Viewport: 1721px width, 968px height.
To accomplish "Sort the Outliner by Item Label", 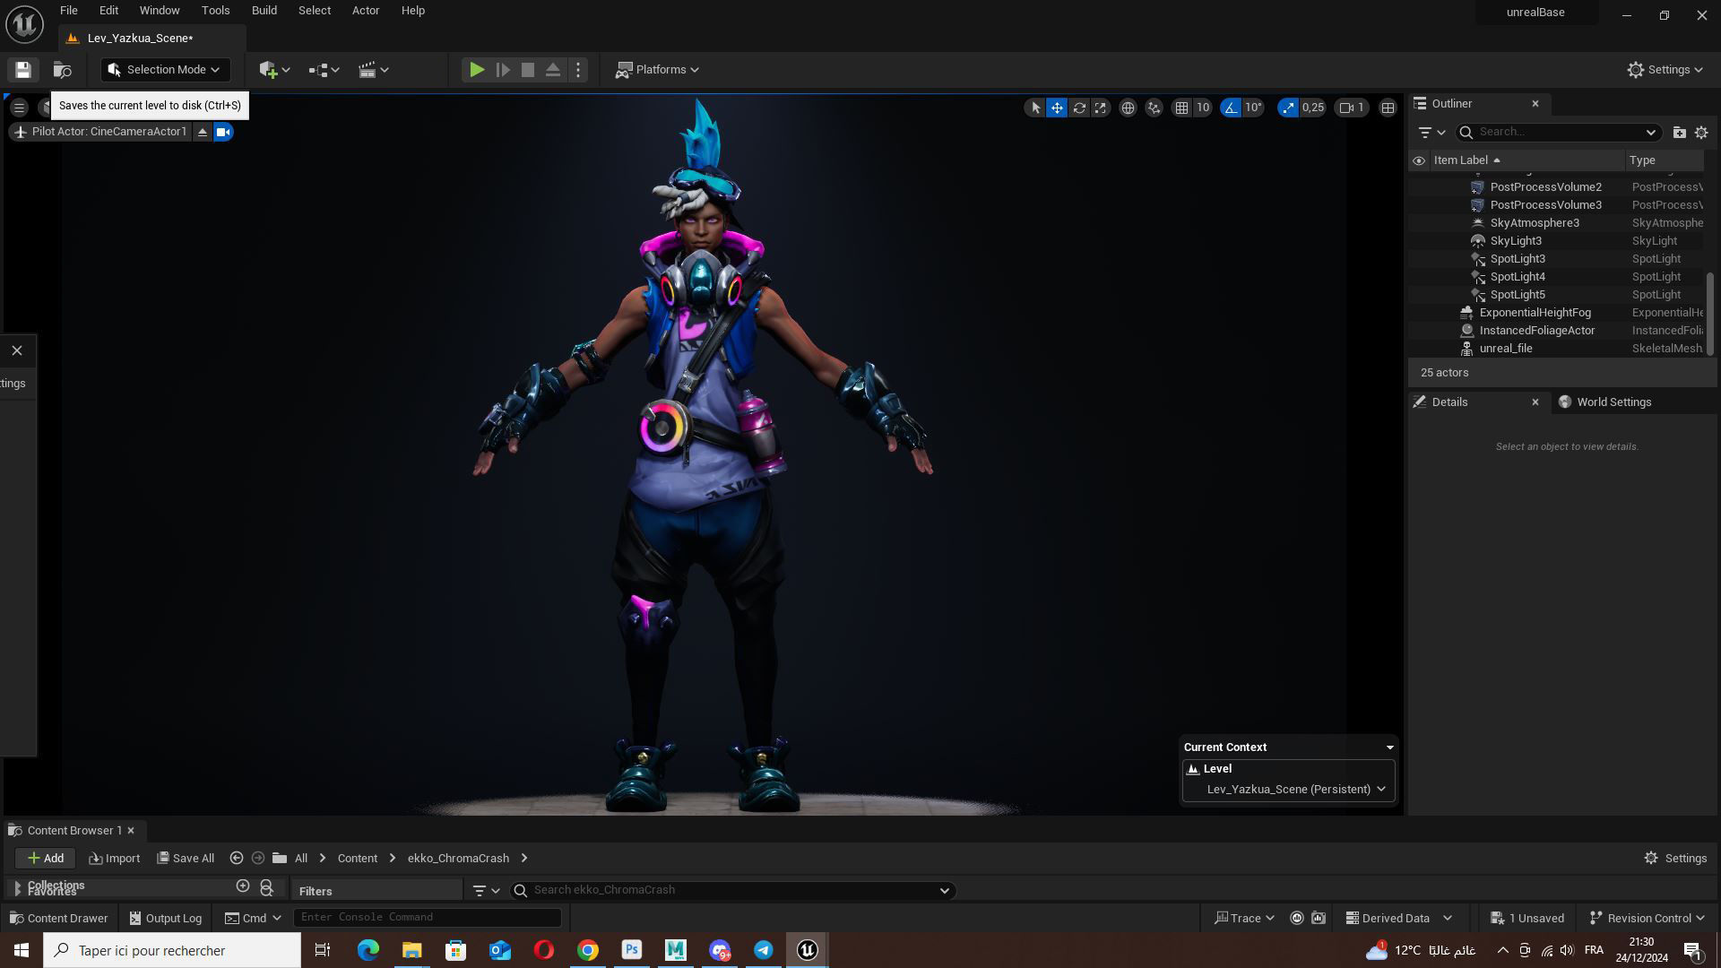I will (1466, 160).
